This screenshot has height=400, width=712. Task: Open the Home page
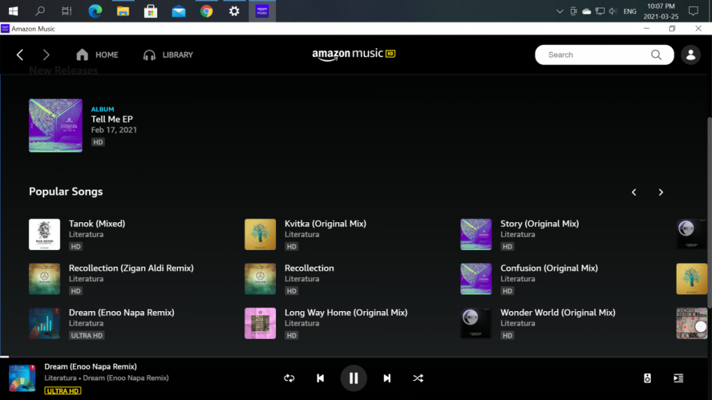tap(97, 55)
